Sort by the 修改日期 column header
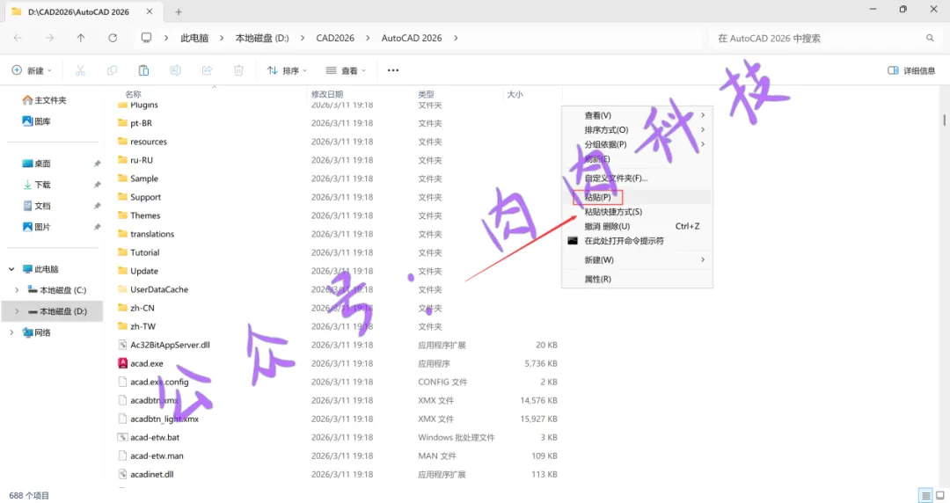 [327, 94]
